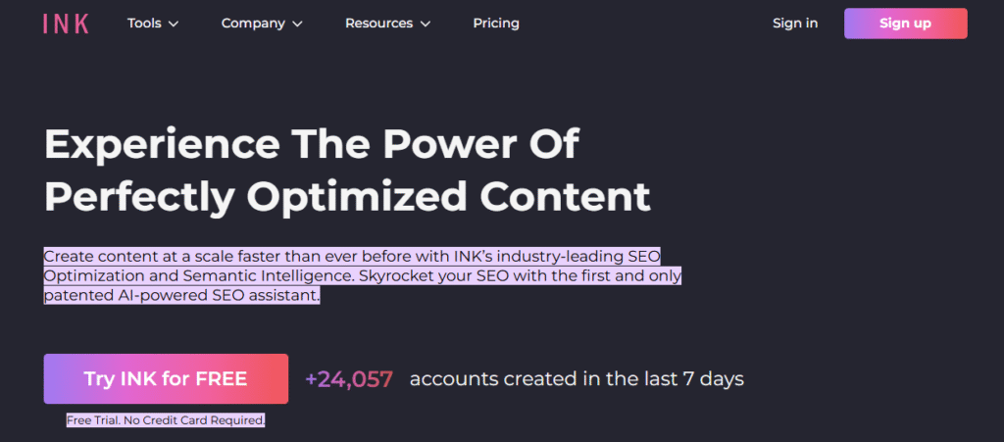Click 'patented AI-powered SEO assistant' text
This screenshot has height=442, width=1004.
coord(182,296)
